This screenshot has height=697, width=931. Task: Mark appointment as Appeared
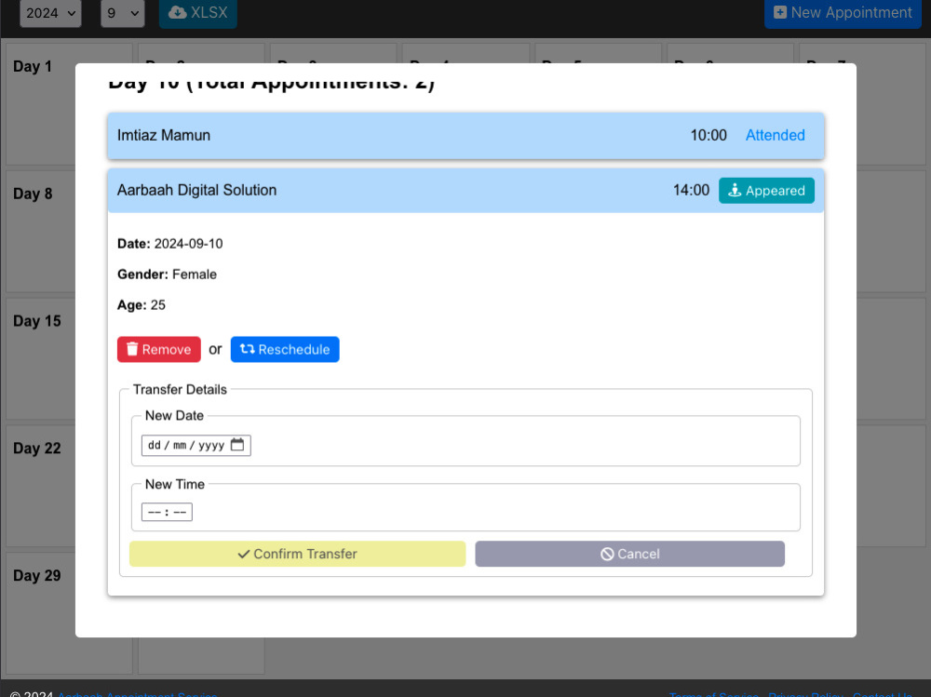(766, 191)
